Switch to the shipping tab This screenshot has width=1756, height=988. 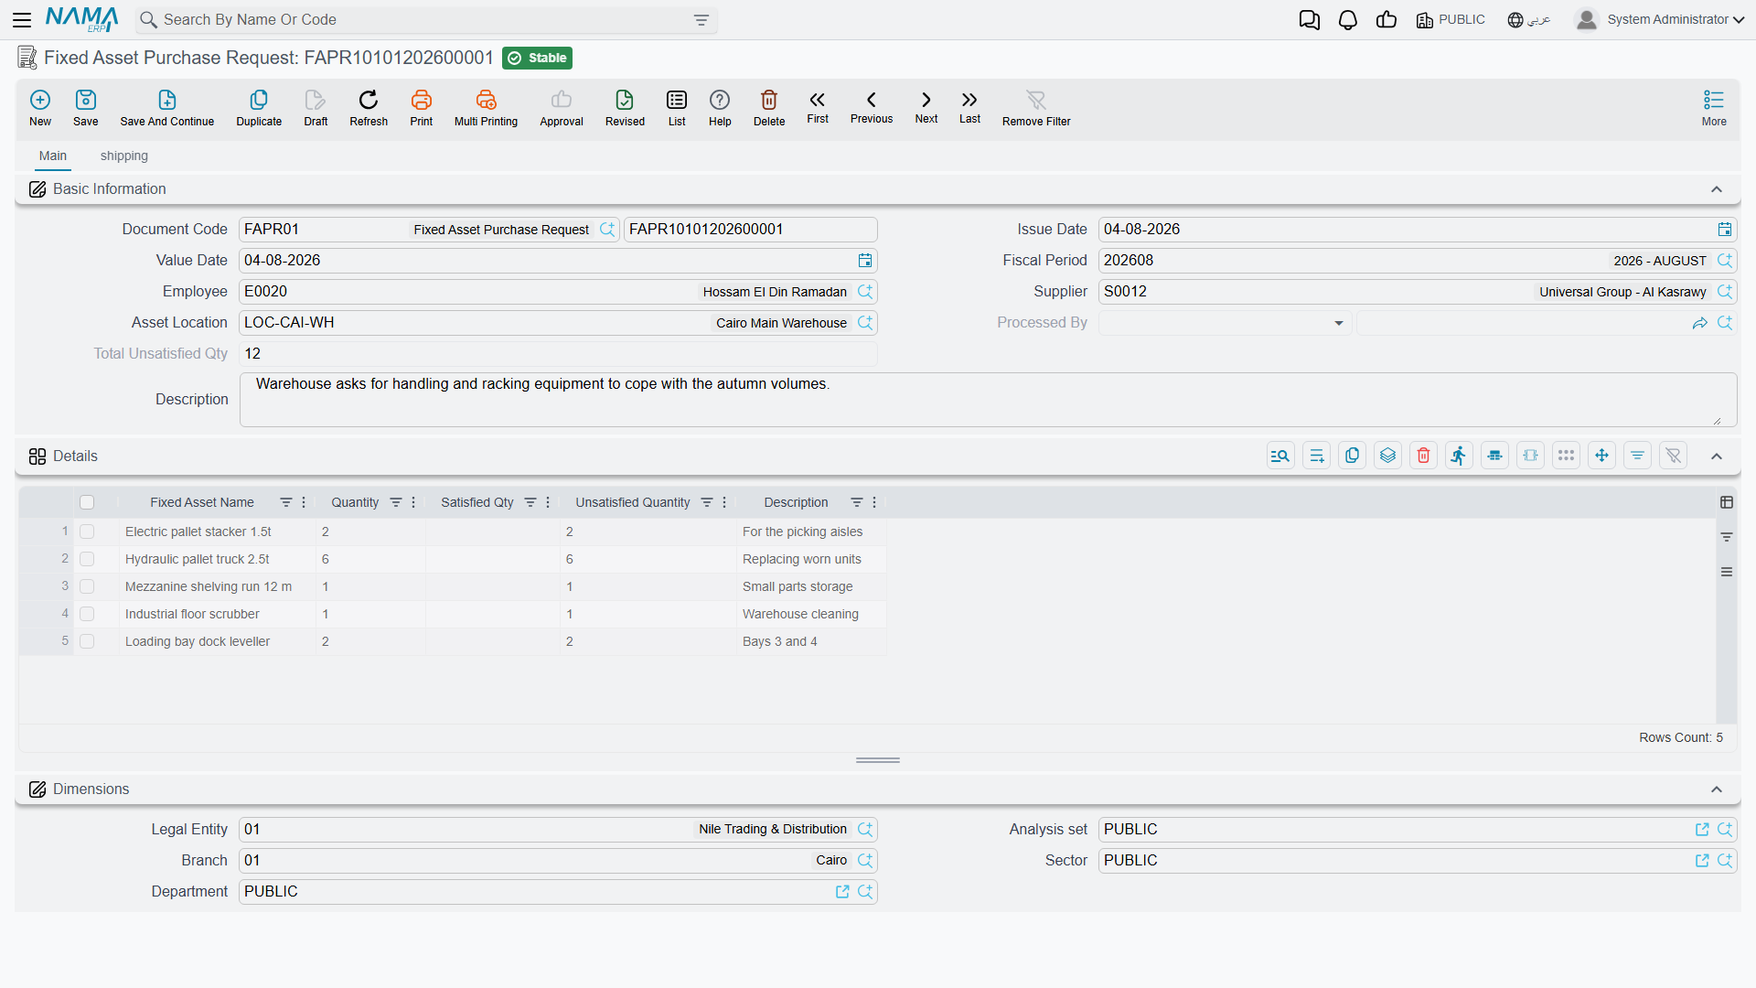(x=124, y=156)
